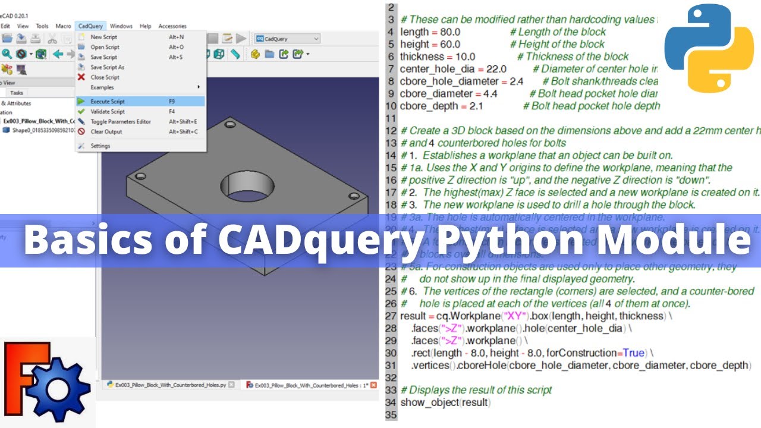Viewport: 761px width, 428px height.
Task: Click the CadQuery menu in menu bar
Action: click(x=91, y=26)
